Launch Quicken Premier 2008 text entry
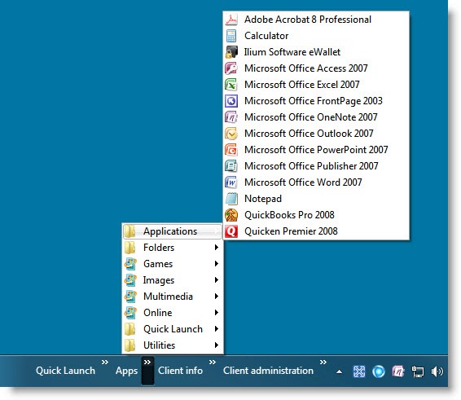 pyautogui.click(x=291, y=231)
